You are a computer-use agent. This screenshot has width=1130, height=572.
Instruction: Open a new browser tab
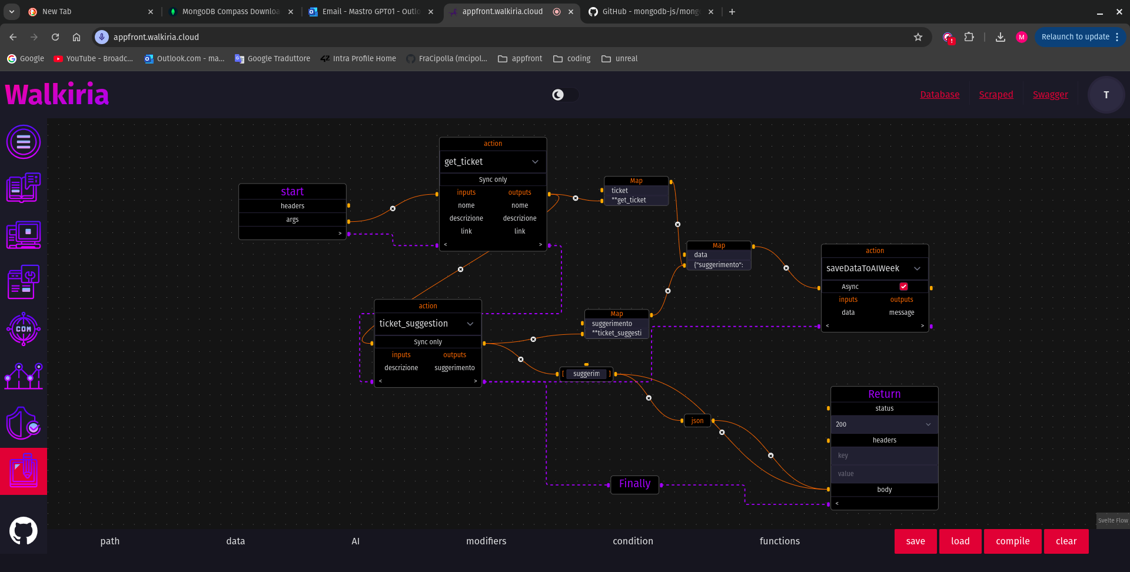click(x=732, y=12)
